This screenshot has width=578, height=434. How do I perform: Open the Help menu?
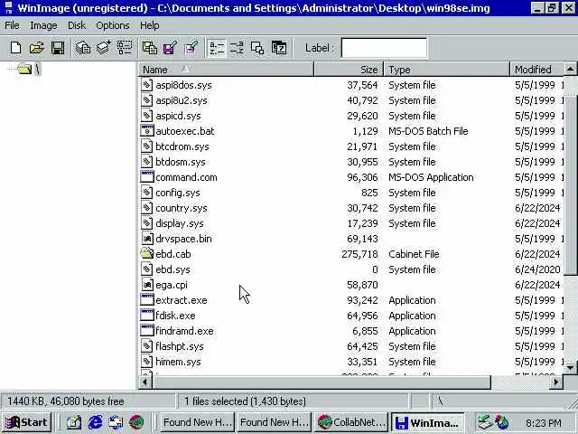coord(149,25)
